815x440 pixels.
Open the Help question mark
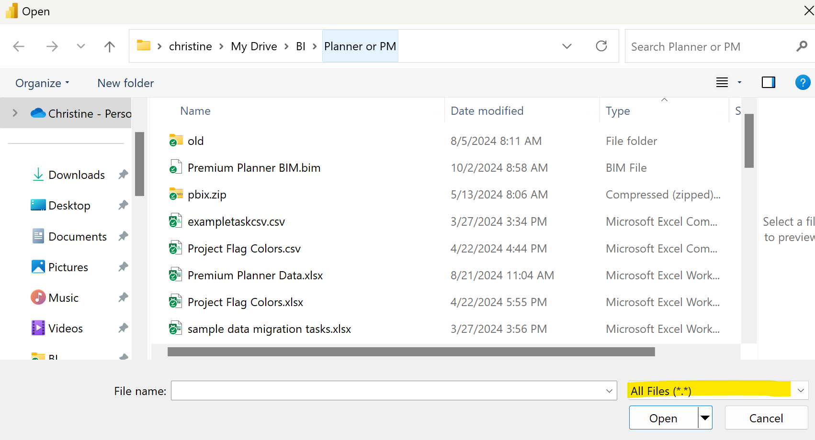pos(803,82)
